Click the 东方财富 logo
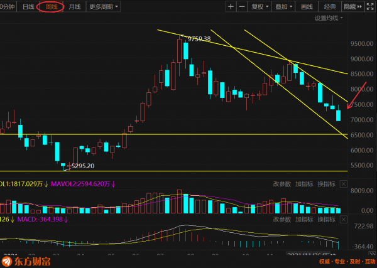377x268 pixels. (x=30, y=261)
